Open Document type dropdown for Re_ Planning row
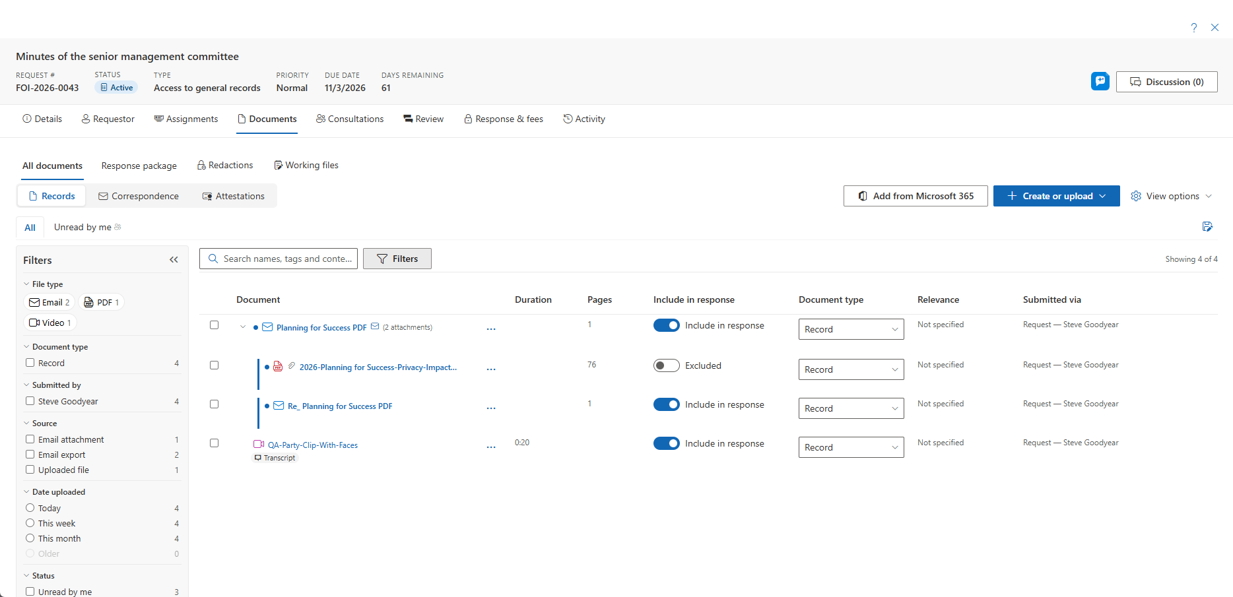The width and height of the screenshot is (1233, 597). tap(851, 408)
